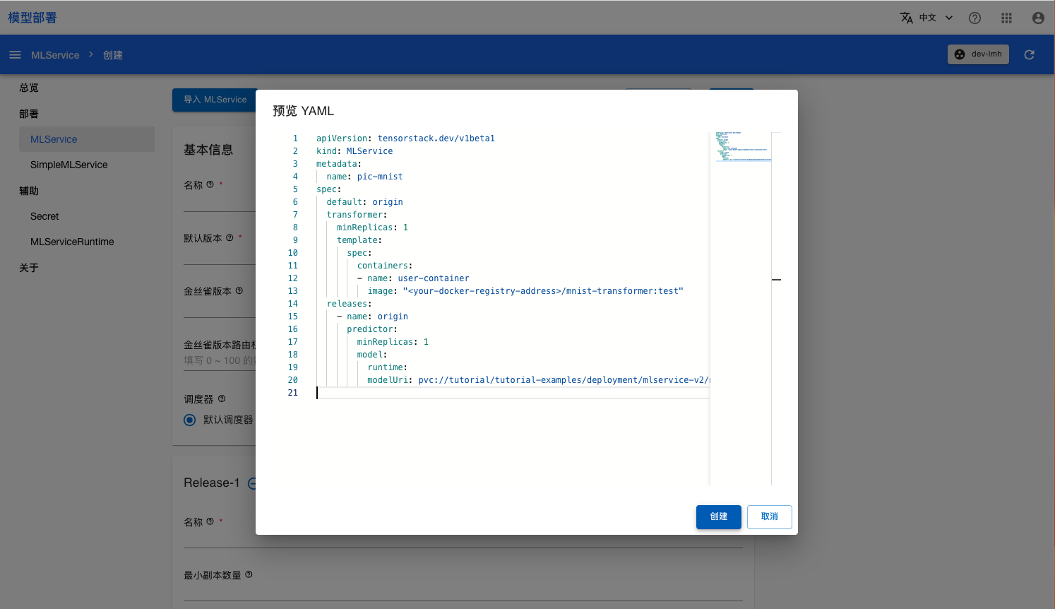Click help icon beside 基本信息 名称
1055x609 pixels.
tap(210, 185)
